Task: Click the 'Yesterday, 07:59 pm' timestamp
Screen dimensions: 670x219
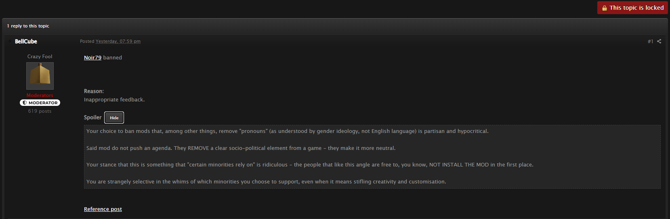Action: [x=118, y=41]
